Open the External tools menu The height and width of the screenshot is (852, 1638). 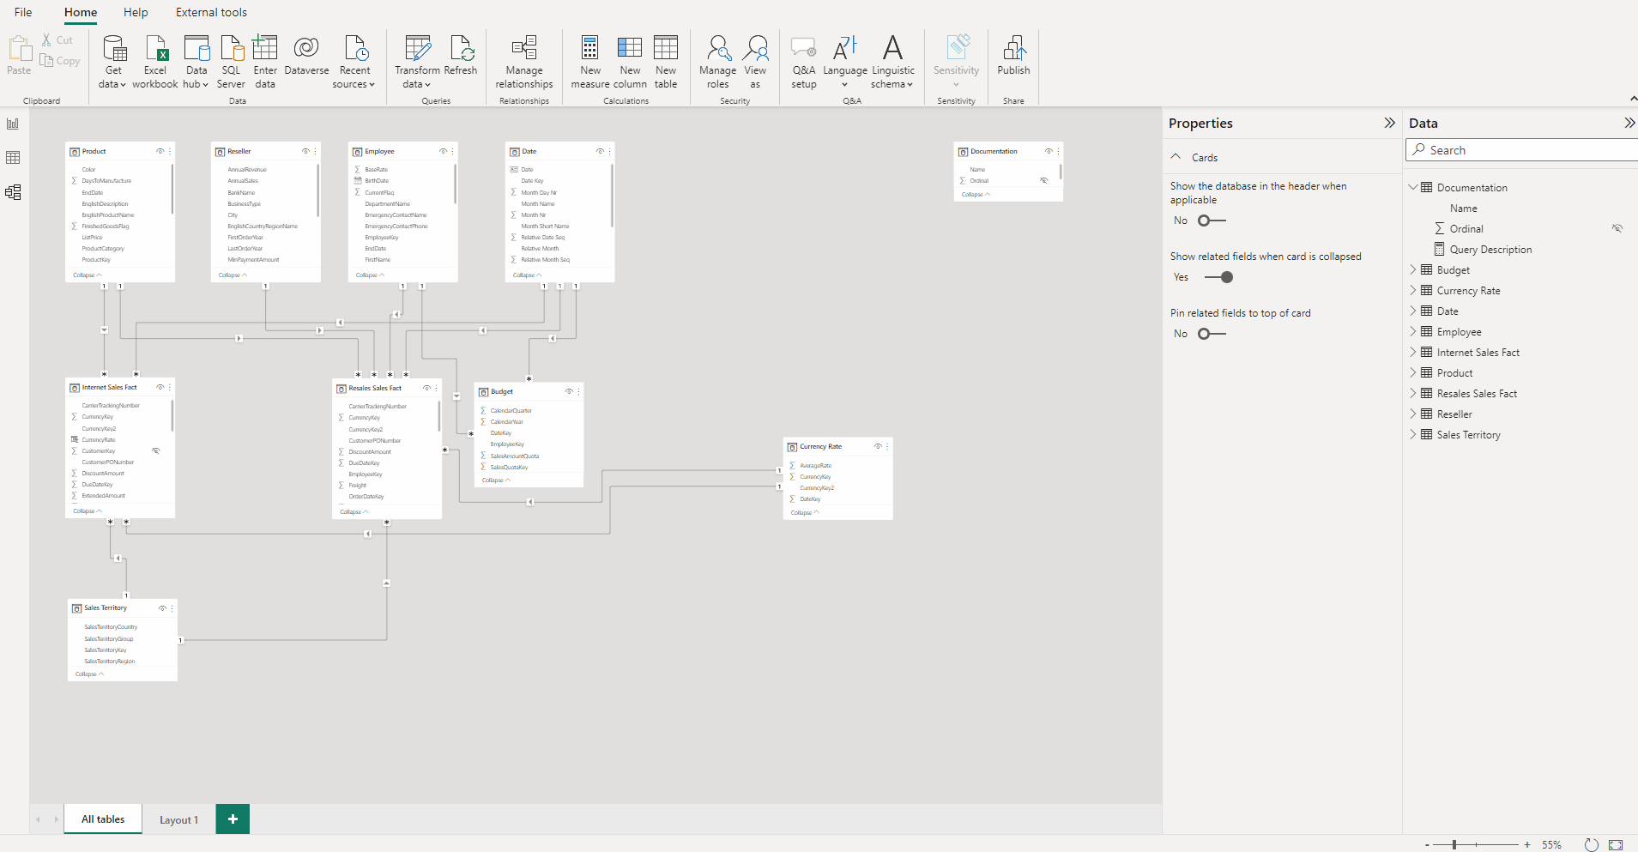coord(211,12)
